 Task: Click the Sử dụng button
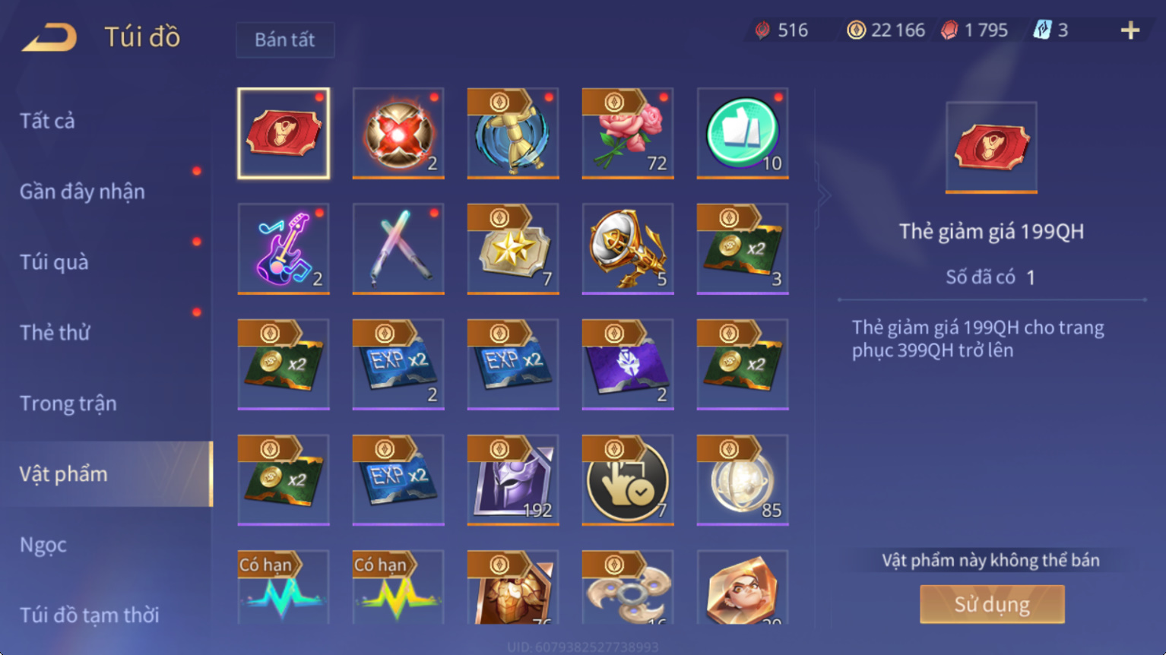click(992, 604)
